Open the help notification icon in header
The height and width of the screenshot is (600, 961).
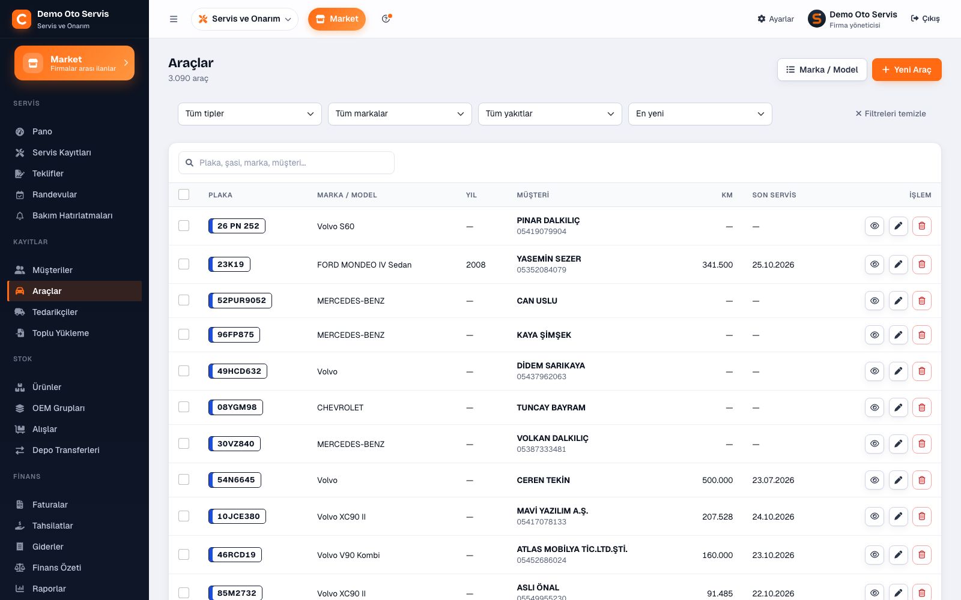coord(386,19)
